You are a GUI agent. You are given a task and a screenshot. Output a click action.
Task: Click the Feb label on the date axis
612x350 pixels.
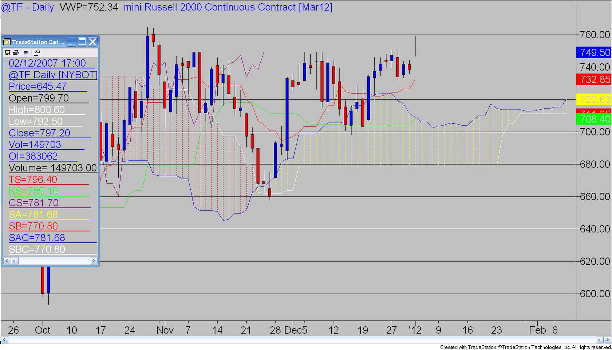point(537,330)
